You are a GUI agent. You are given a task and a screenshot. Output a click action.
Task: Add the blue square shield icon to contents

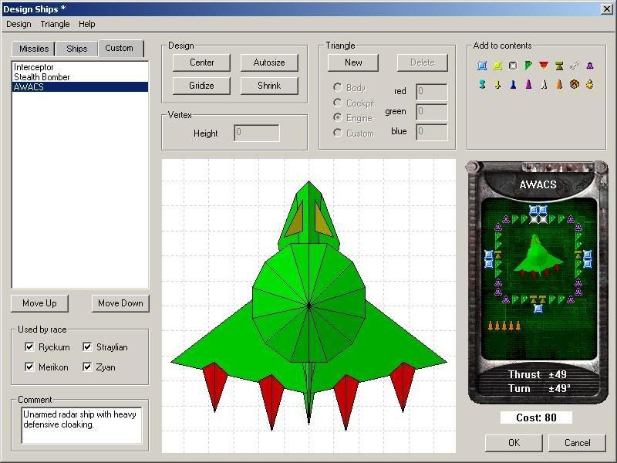pyautogui.click(x=481, y=66)
